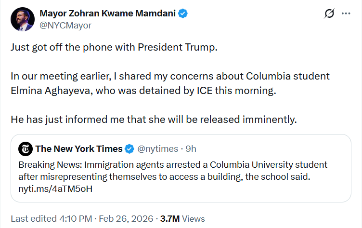
Task: Click the verified badge beside New York Times
Action: click(x=130, y=148)
